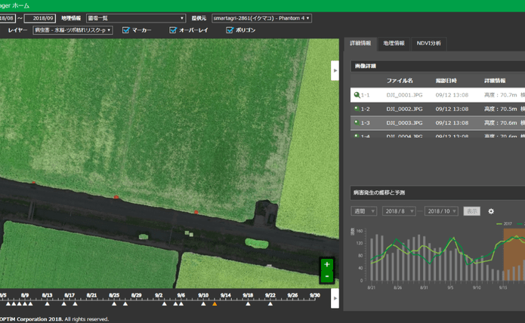Image resolution: width=525 pixels, height=323 pixels.
Task: Open the 2018/10 end month dropdown
Action: click(x=441, y=211)
